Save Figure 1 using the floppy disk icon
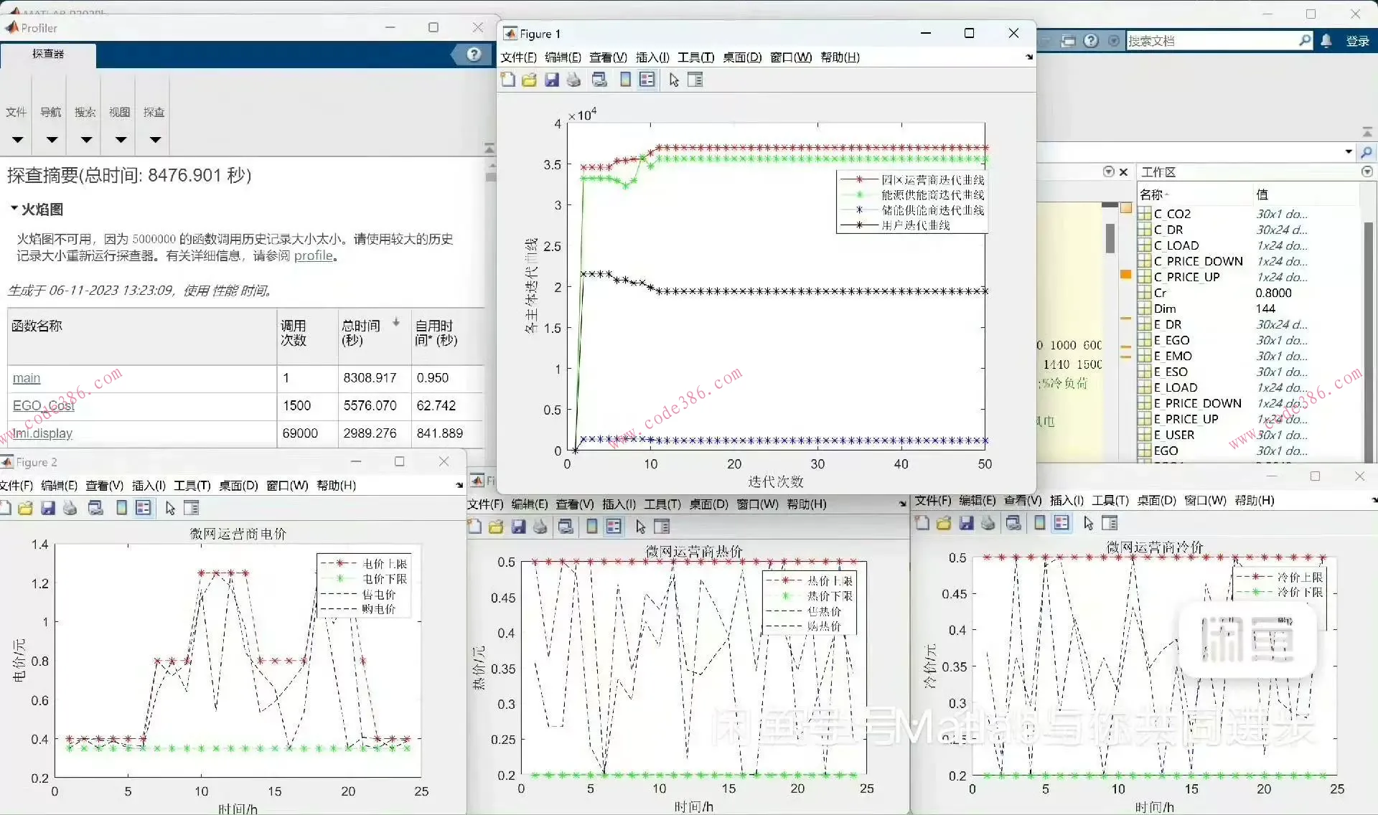1378x815 pixels. (551, 80)
